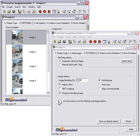Toggle the 360° wrapping checkbox
The height and width of the screenshot is (136, 140).
pyautogui.click(x=60, y=89)
